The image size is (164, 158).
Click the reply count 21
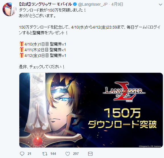point(29,154)
